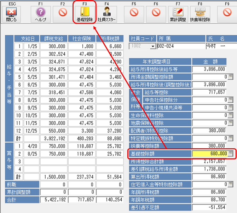
Task: Click calculator icon beside 住宅借入金等特別控除額
Action: click(x=231, y=184)
